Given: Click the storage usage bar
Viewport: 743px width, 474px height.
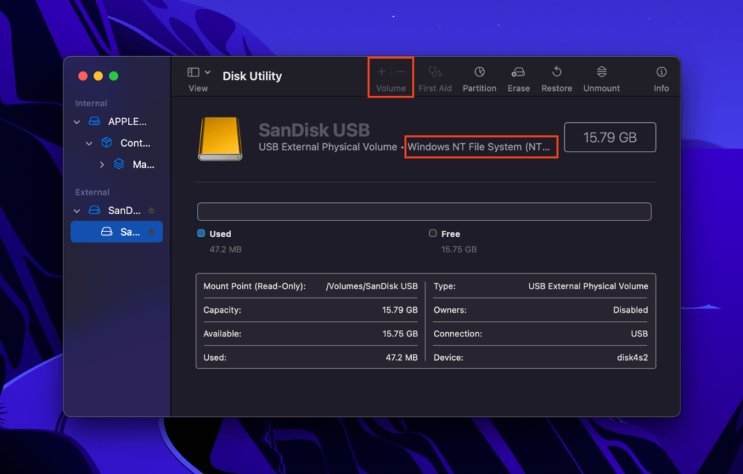Looking at the screenshot, I should [424, 211].
